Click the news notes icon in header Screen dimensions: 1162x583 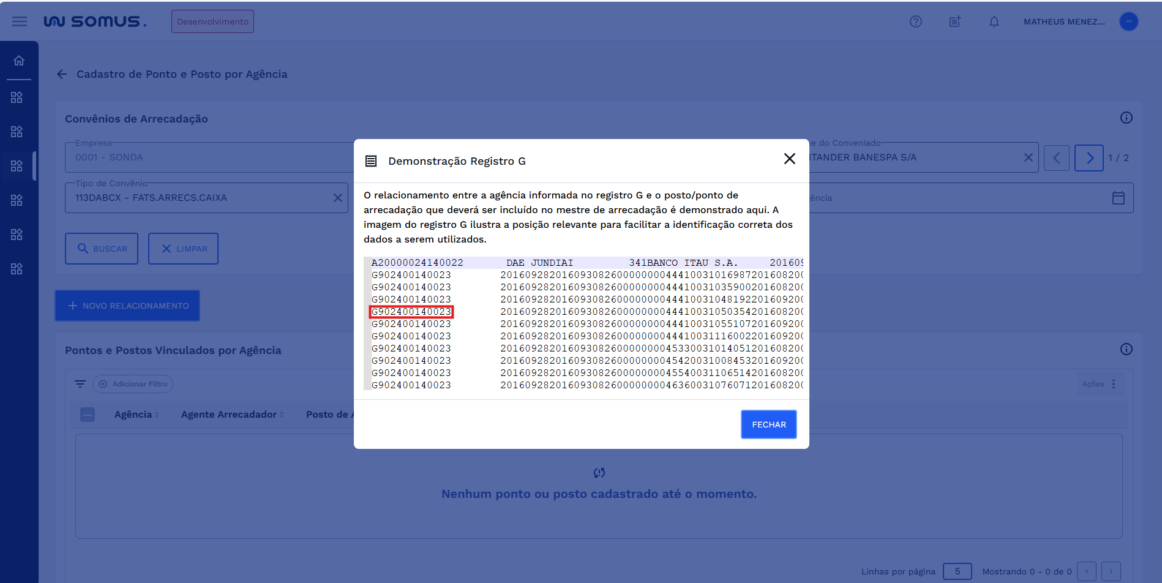click(954, 21)
